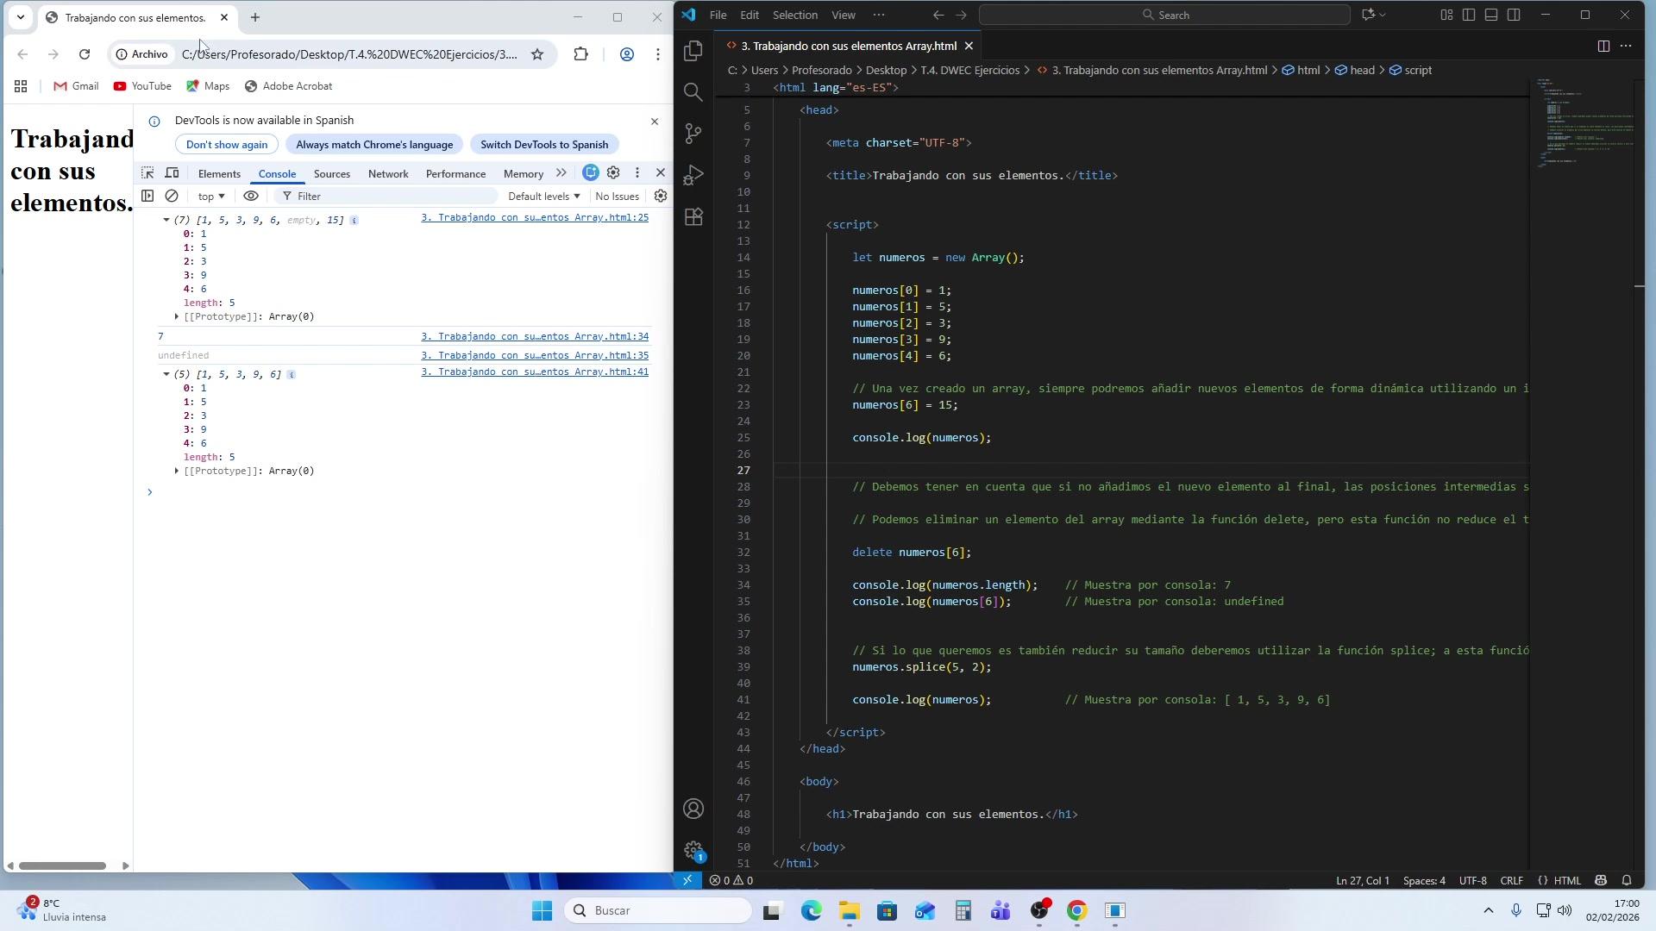The image size is (1656, 931).
Task: Create a live expression with eye icon
Action: point(251,197)
